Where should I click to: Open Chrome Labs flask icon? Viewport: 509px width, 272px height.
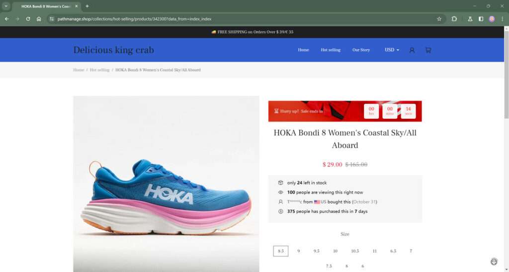(x=470, y=19)
